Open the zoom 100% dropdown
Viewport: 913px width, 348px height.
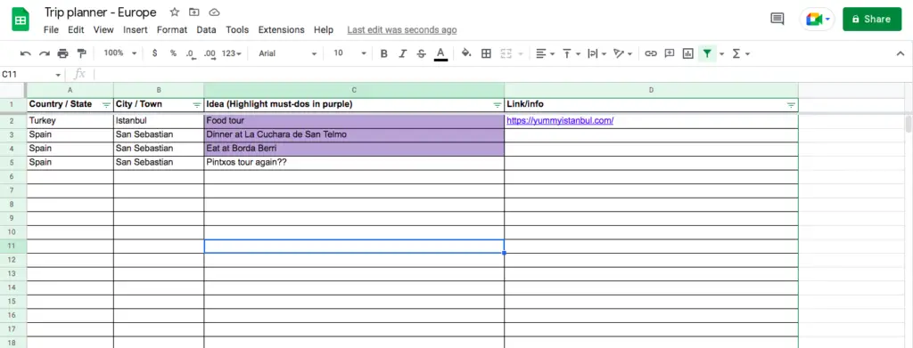(x=120, y=53)
